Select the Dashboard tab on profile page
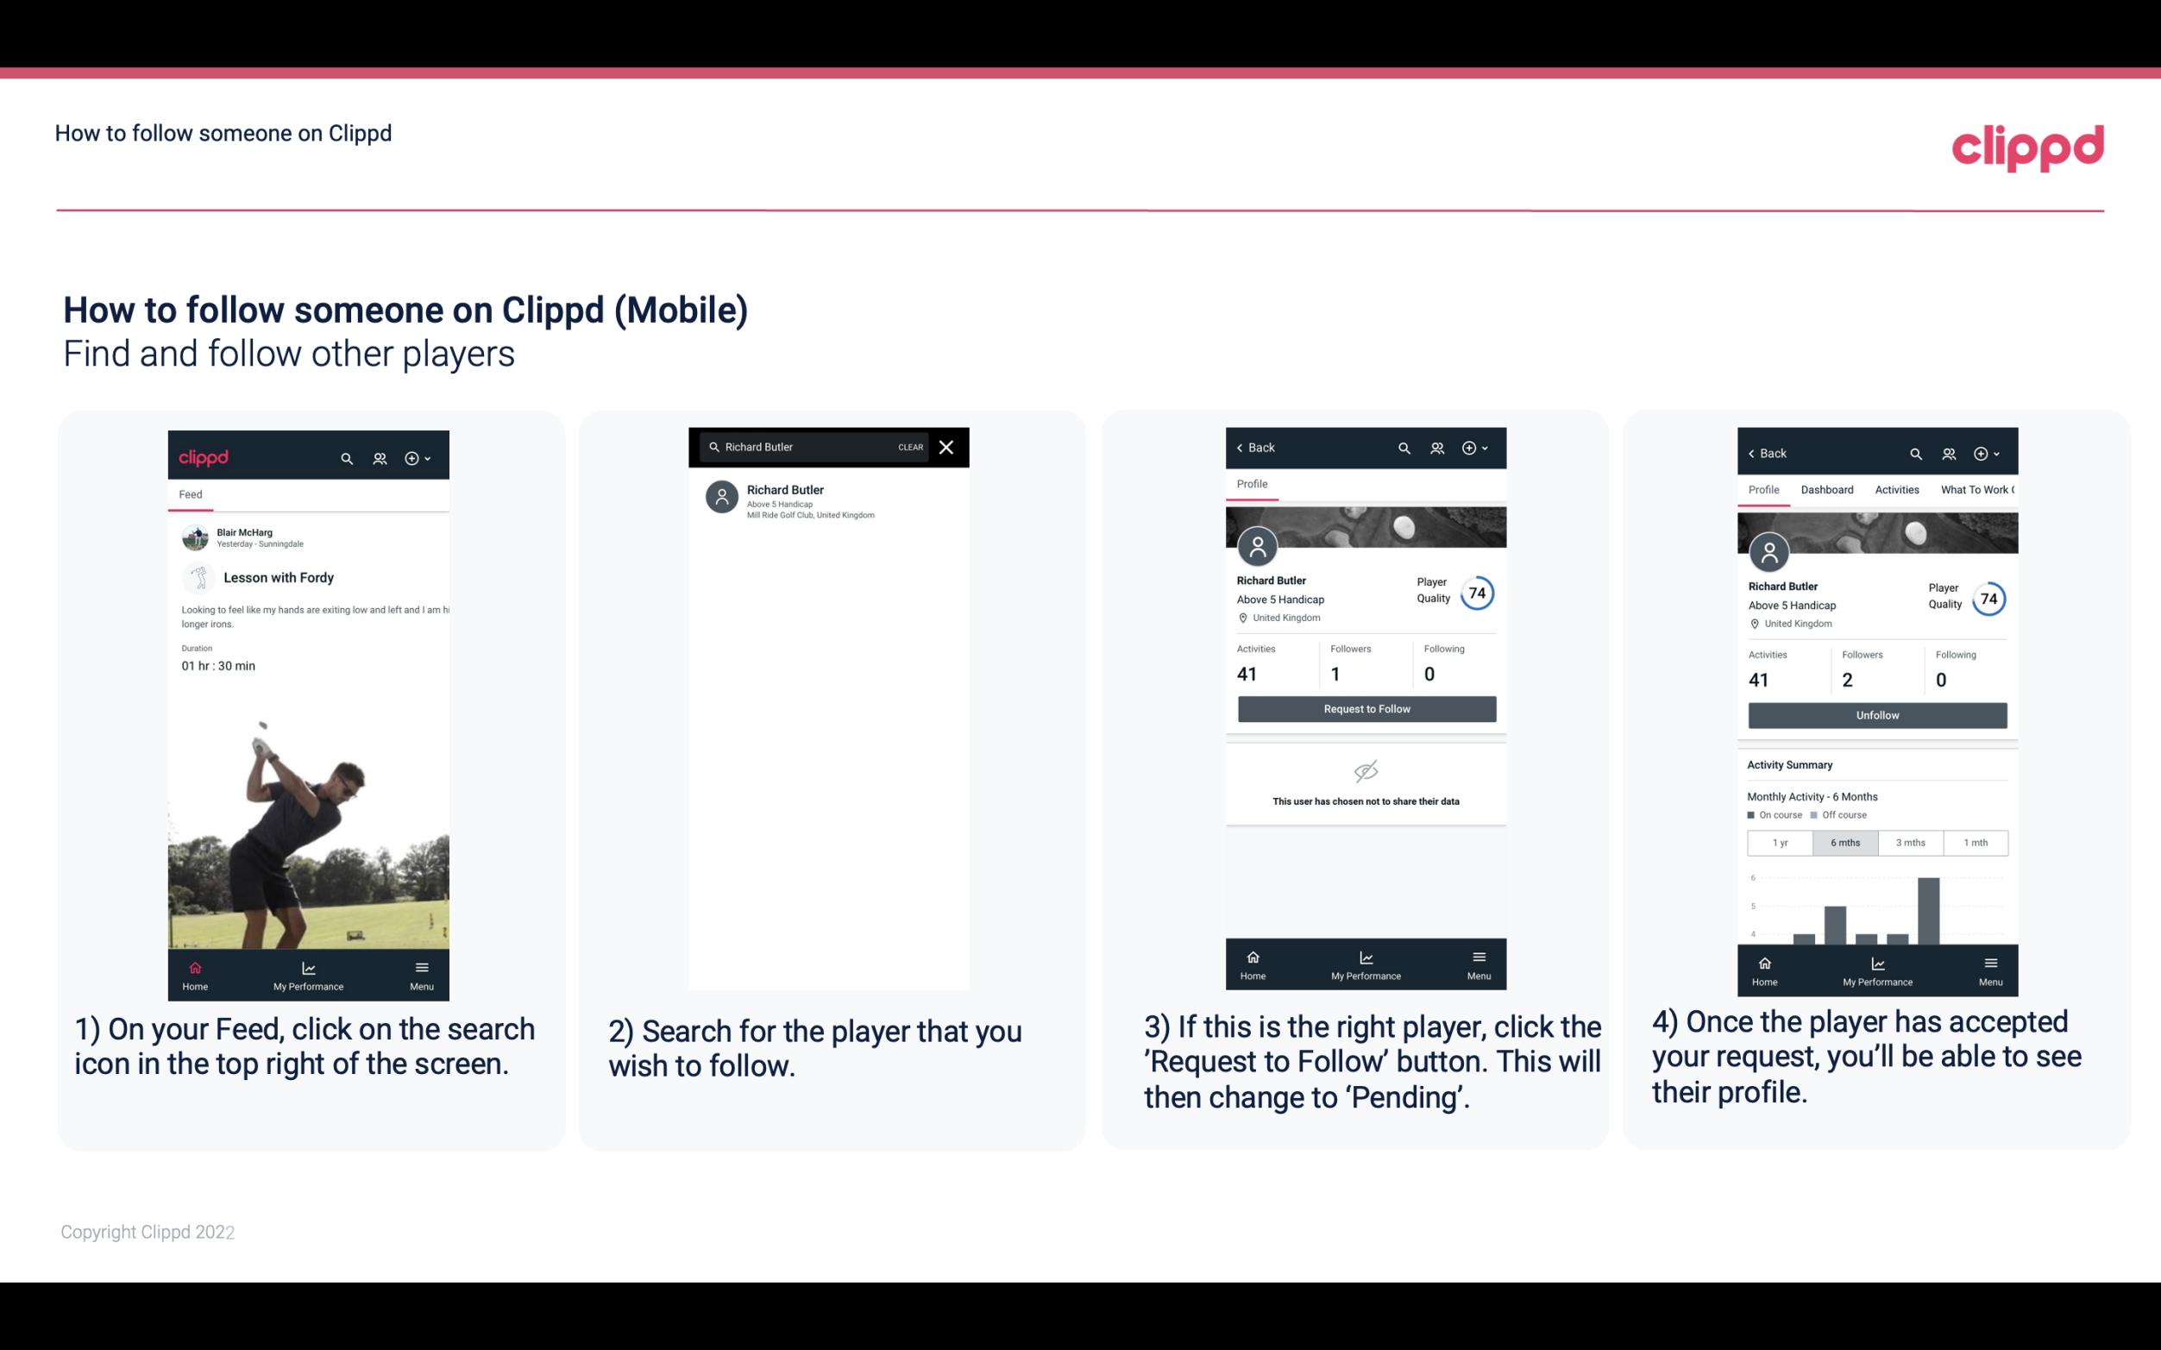This screenshot has height=1350, width=2161. point(1827,488)
